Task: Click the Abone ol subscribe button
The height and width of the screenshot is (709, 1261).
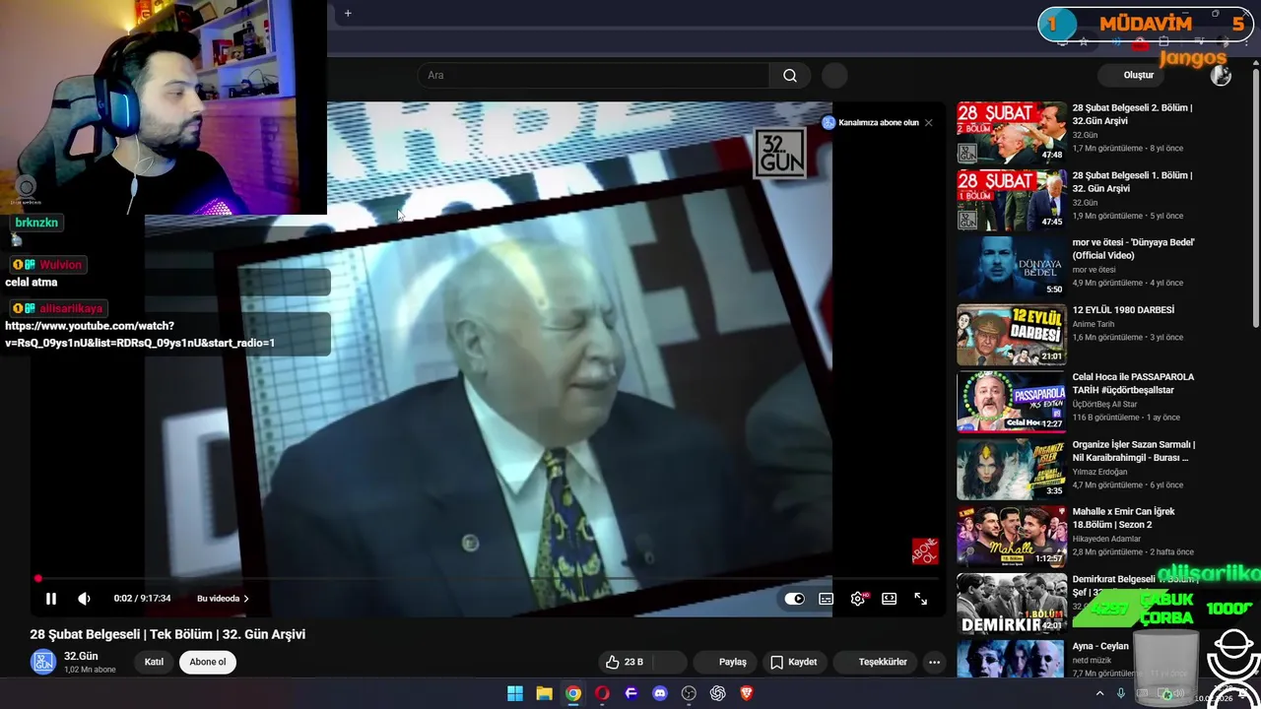Action: [208, 662]
